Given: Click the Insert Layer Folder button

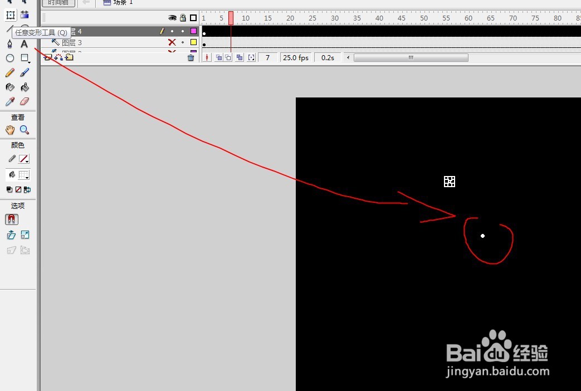Looking at the screenshot, I should tap(69, 57).
